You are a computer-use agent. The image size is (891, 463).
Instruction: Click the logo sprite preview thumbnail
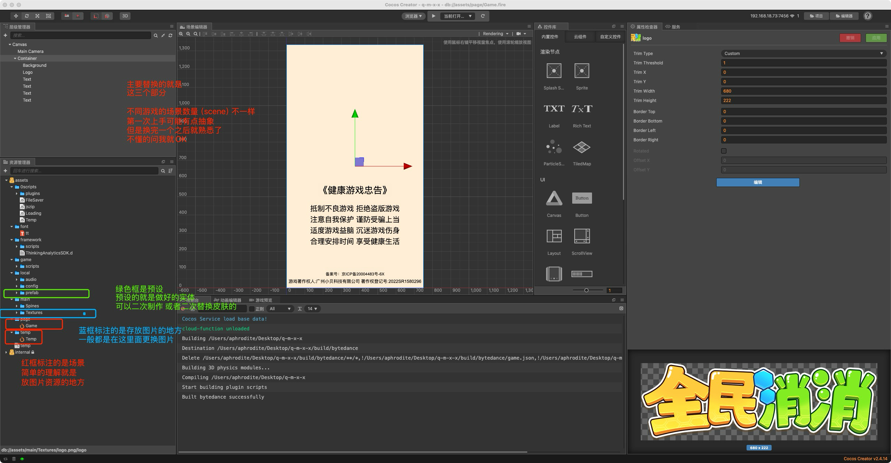click(759, 402)
